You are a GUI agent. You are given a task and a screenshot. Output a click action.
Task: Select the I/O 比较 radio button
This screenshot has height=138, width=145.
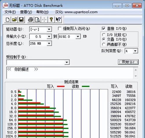click(x=104, y=35)
